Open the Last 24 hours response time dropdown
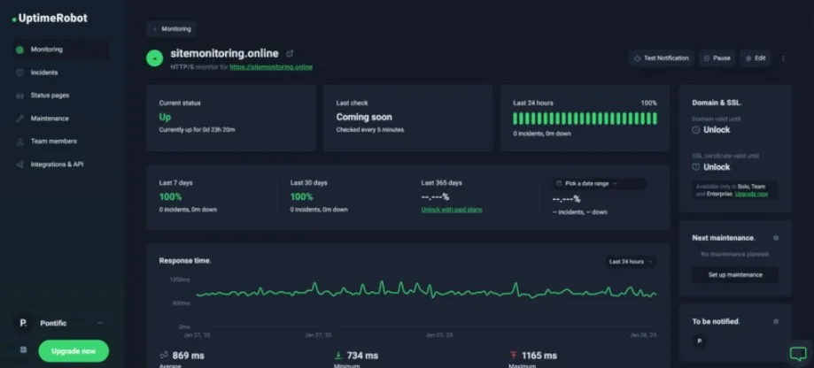Screen dimensions: 814x368 pyautogui.click(x=631, y=262)
